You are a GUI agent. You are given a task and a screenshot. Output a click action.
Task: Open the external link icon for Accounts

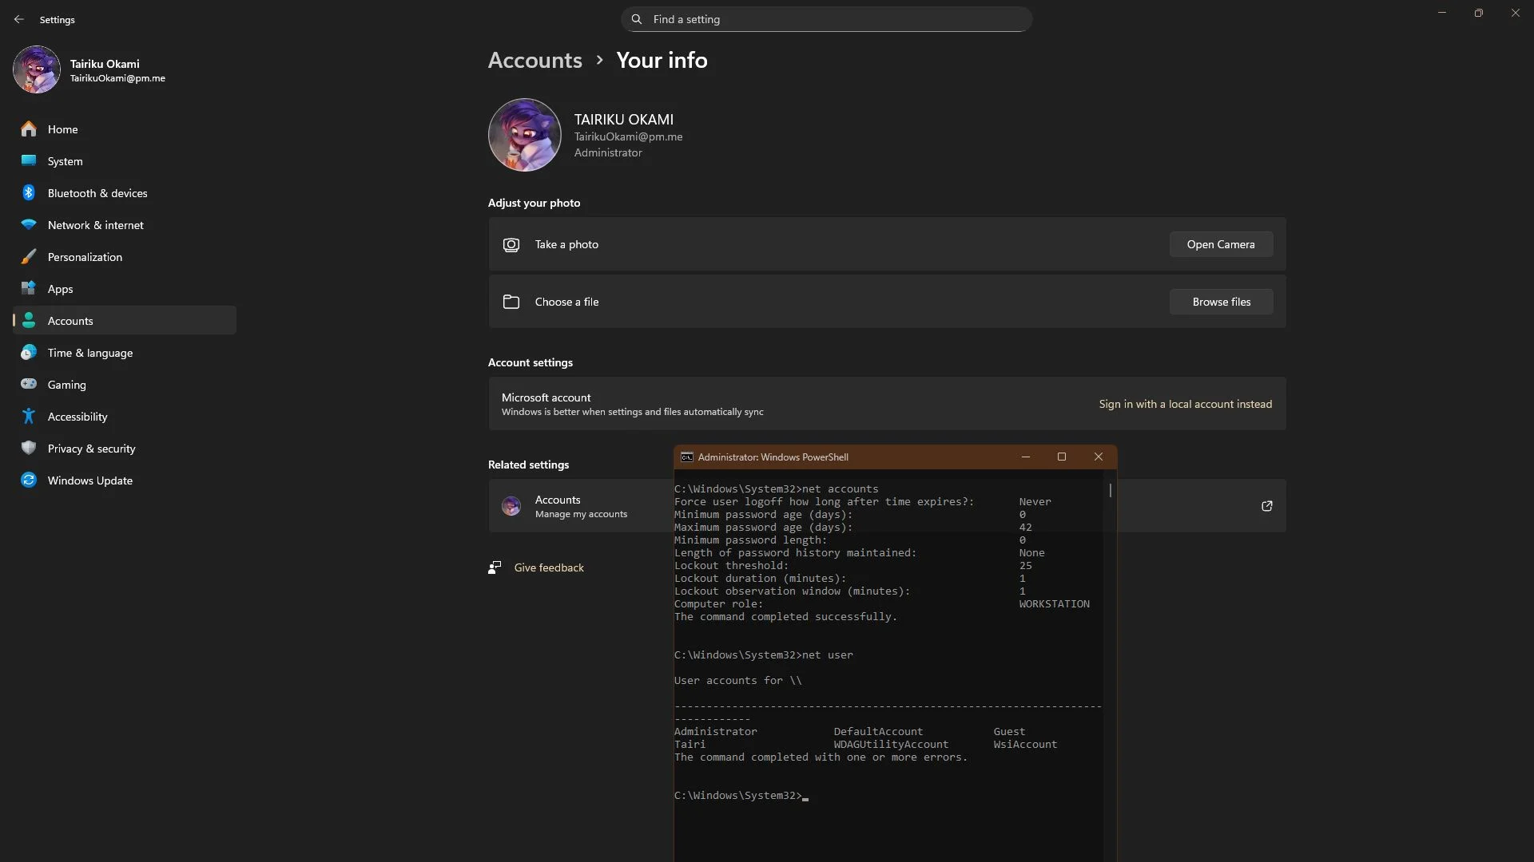tap(1267, 506)
